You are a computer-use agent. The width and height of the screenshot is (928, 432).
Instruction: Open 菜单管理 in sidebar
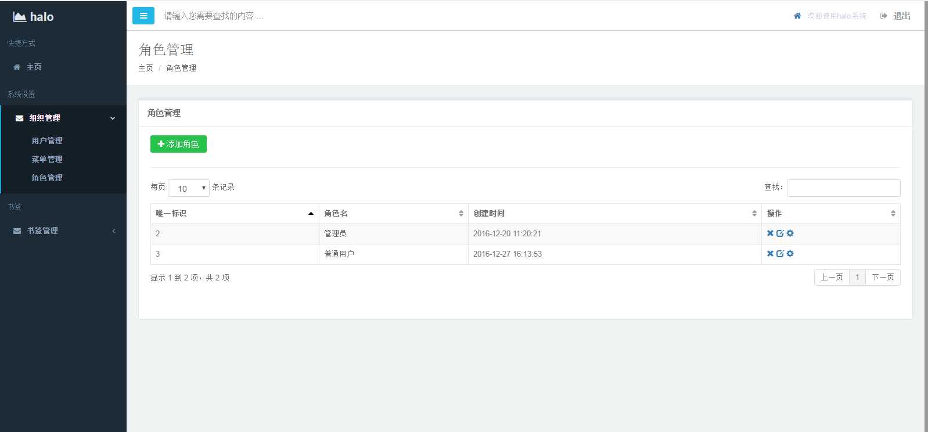[47, 159]
